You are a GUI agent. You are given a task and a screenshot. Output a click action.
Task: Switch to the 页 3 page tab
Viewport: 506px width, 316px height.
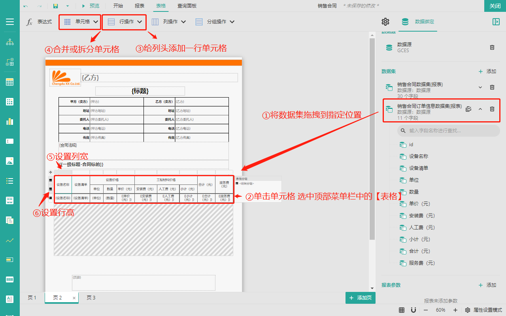click(x=91, y=298)
